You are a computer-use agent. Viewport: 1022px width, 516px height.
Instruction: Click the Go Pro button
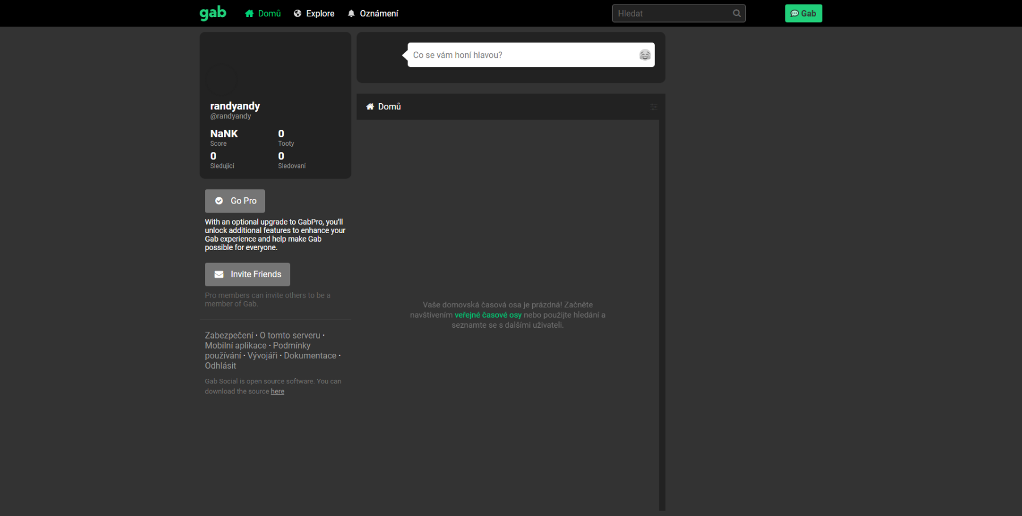pos(235,201)
